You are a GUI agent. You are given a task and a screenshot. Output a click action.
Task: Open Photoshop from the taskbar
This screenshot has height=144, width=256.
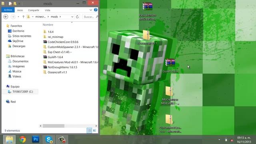pos(36,140)
